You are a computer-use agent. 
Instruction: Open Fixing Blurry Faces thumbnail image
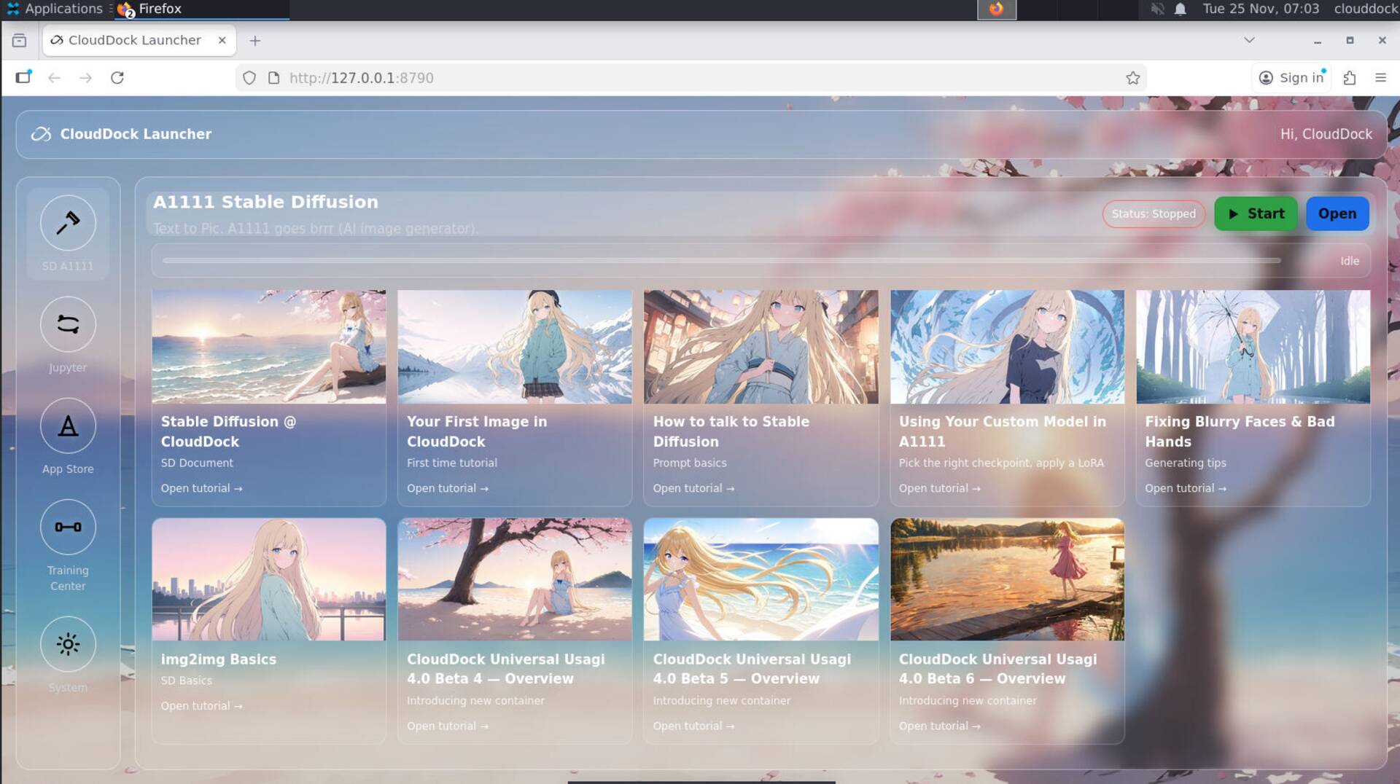1253,347
